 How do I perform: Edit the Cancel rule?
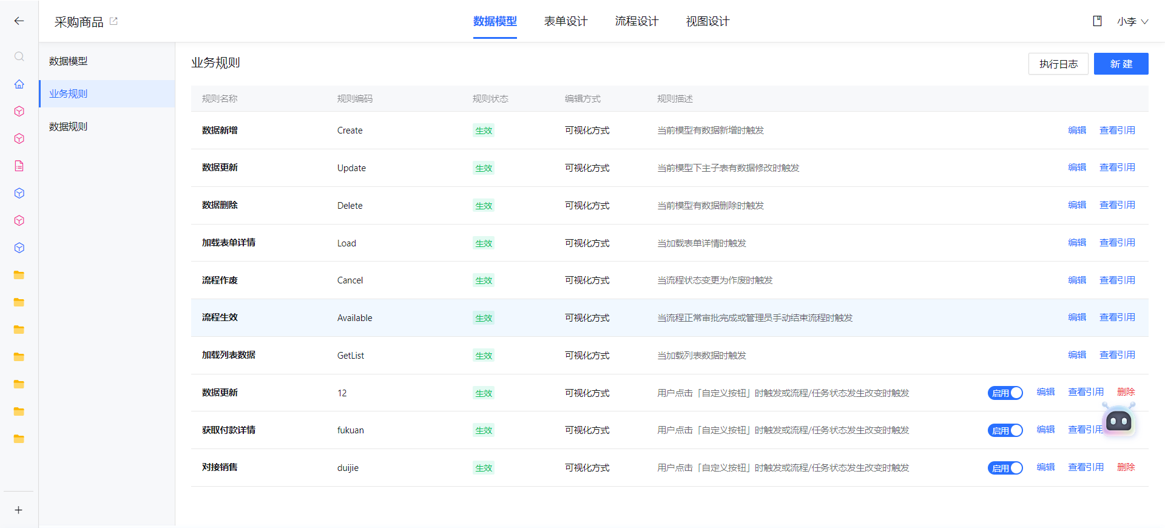[1077, 280]
